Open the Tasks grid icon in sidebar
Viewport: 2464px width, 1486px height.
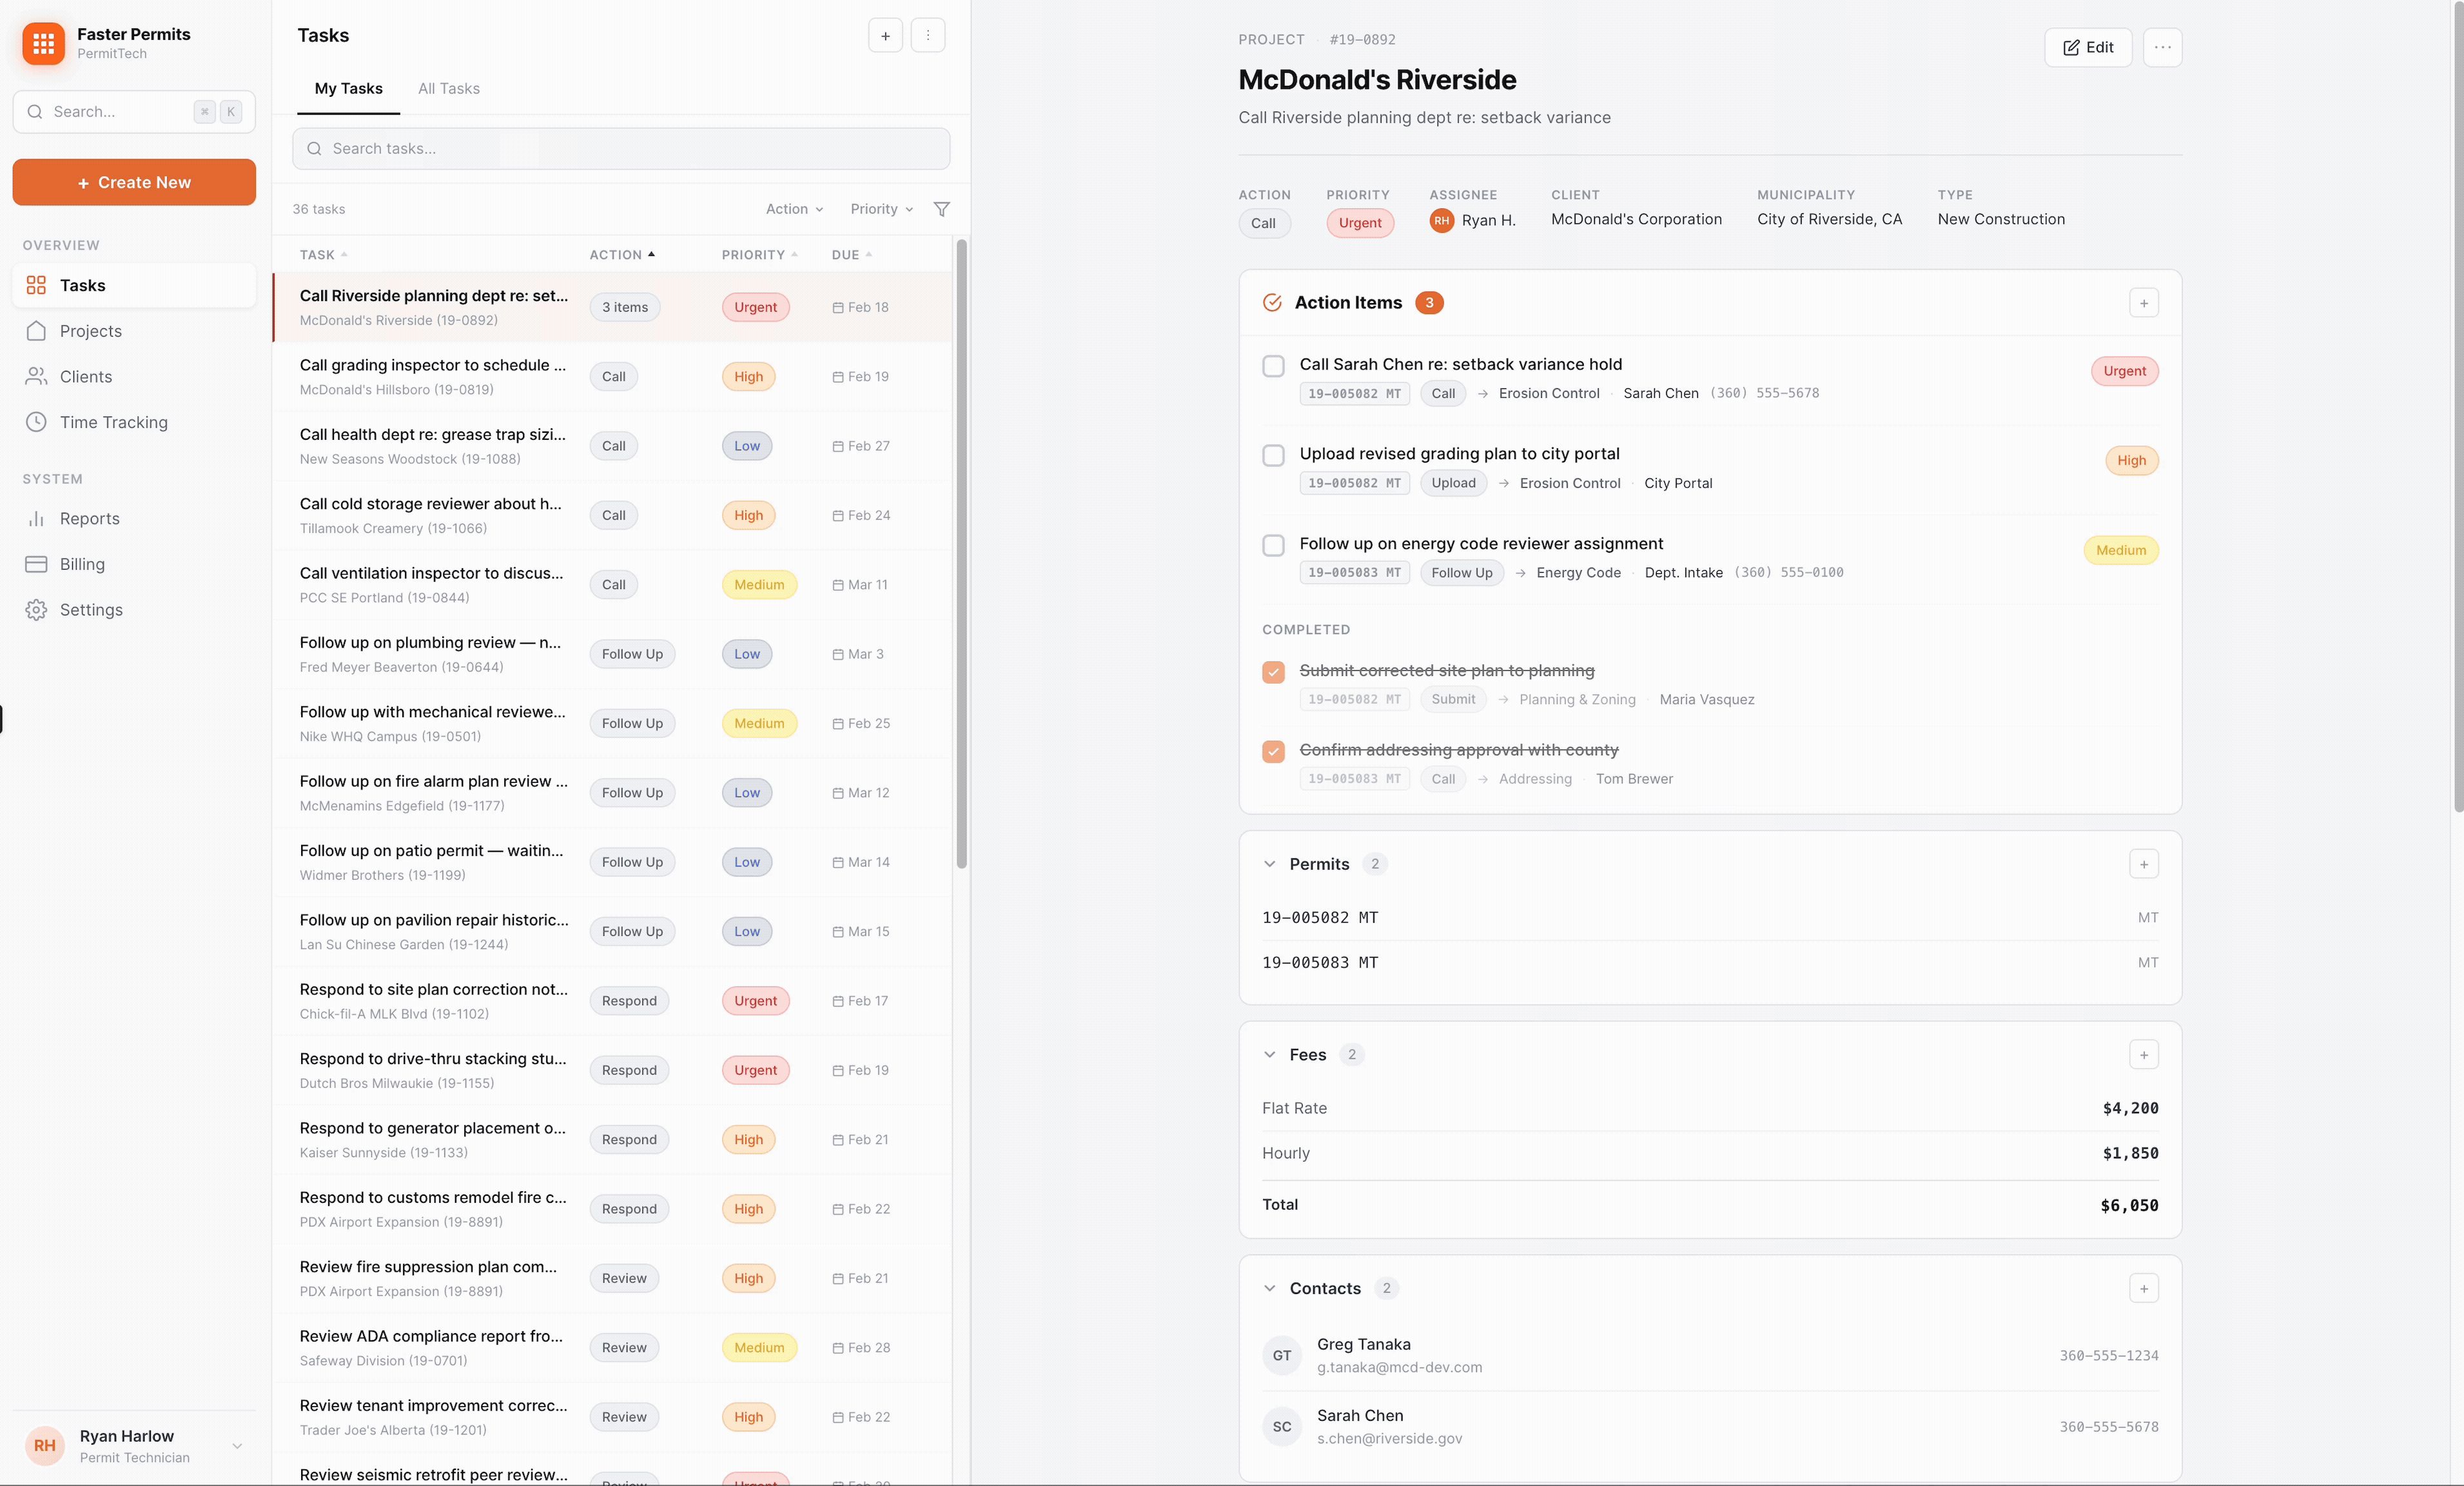(36, 284)
